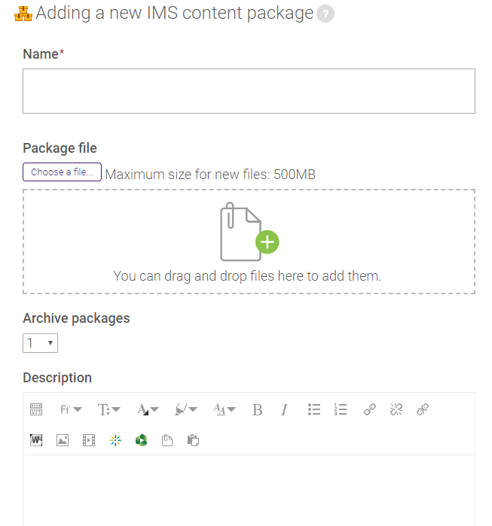The height and width of the screenshot is (526, 492).
Task: Click the insert image icon
Action: 63,440
